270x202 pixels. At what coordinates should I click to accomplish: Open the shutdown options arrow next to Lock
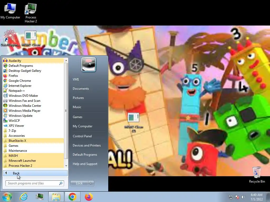coord(91,183)
